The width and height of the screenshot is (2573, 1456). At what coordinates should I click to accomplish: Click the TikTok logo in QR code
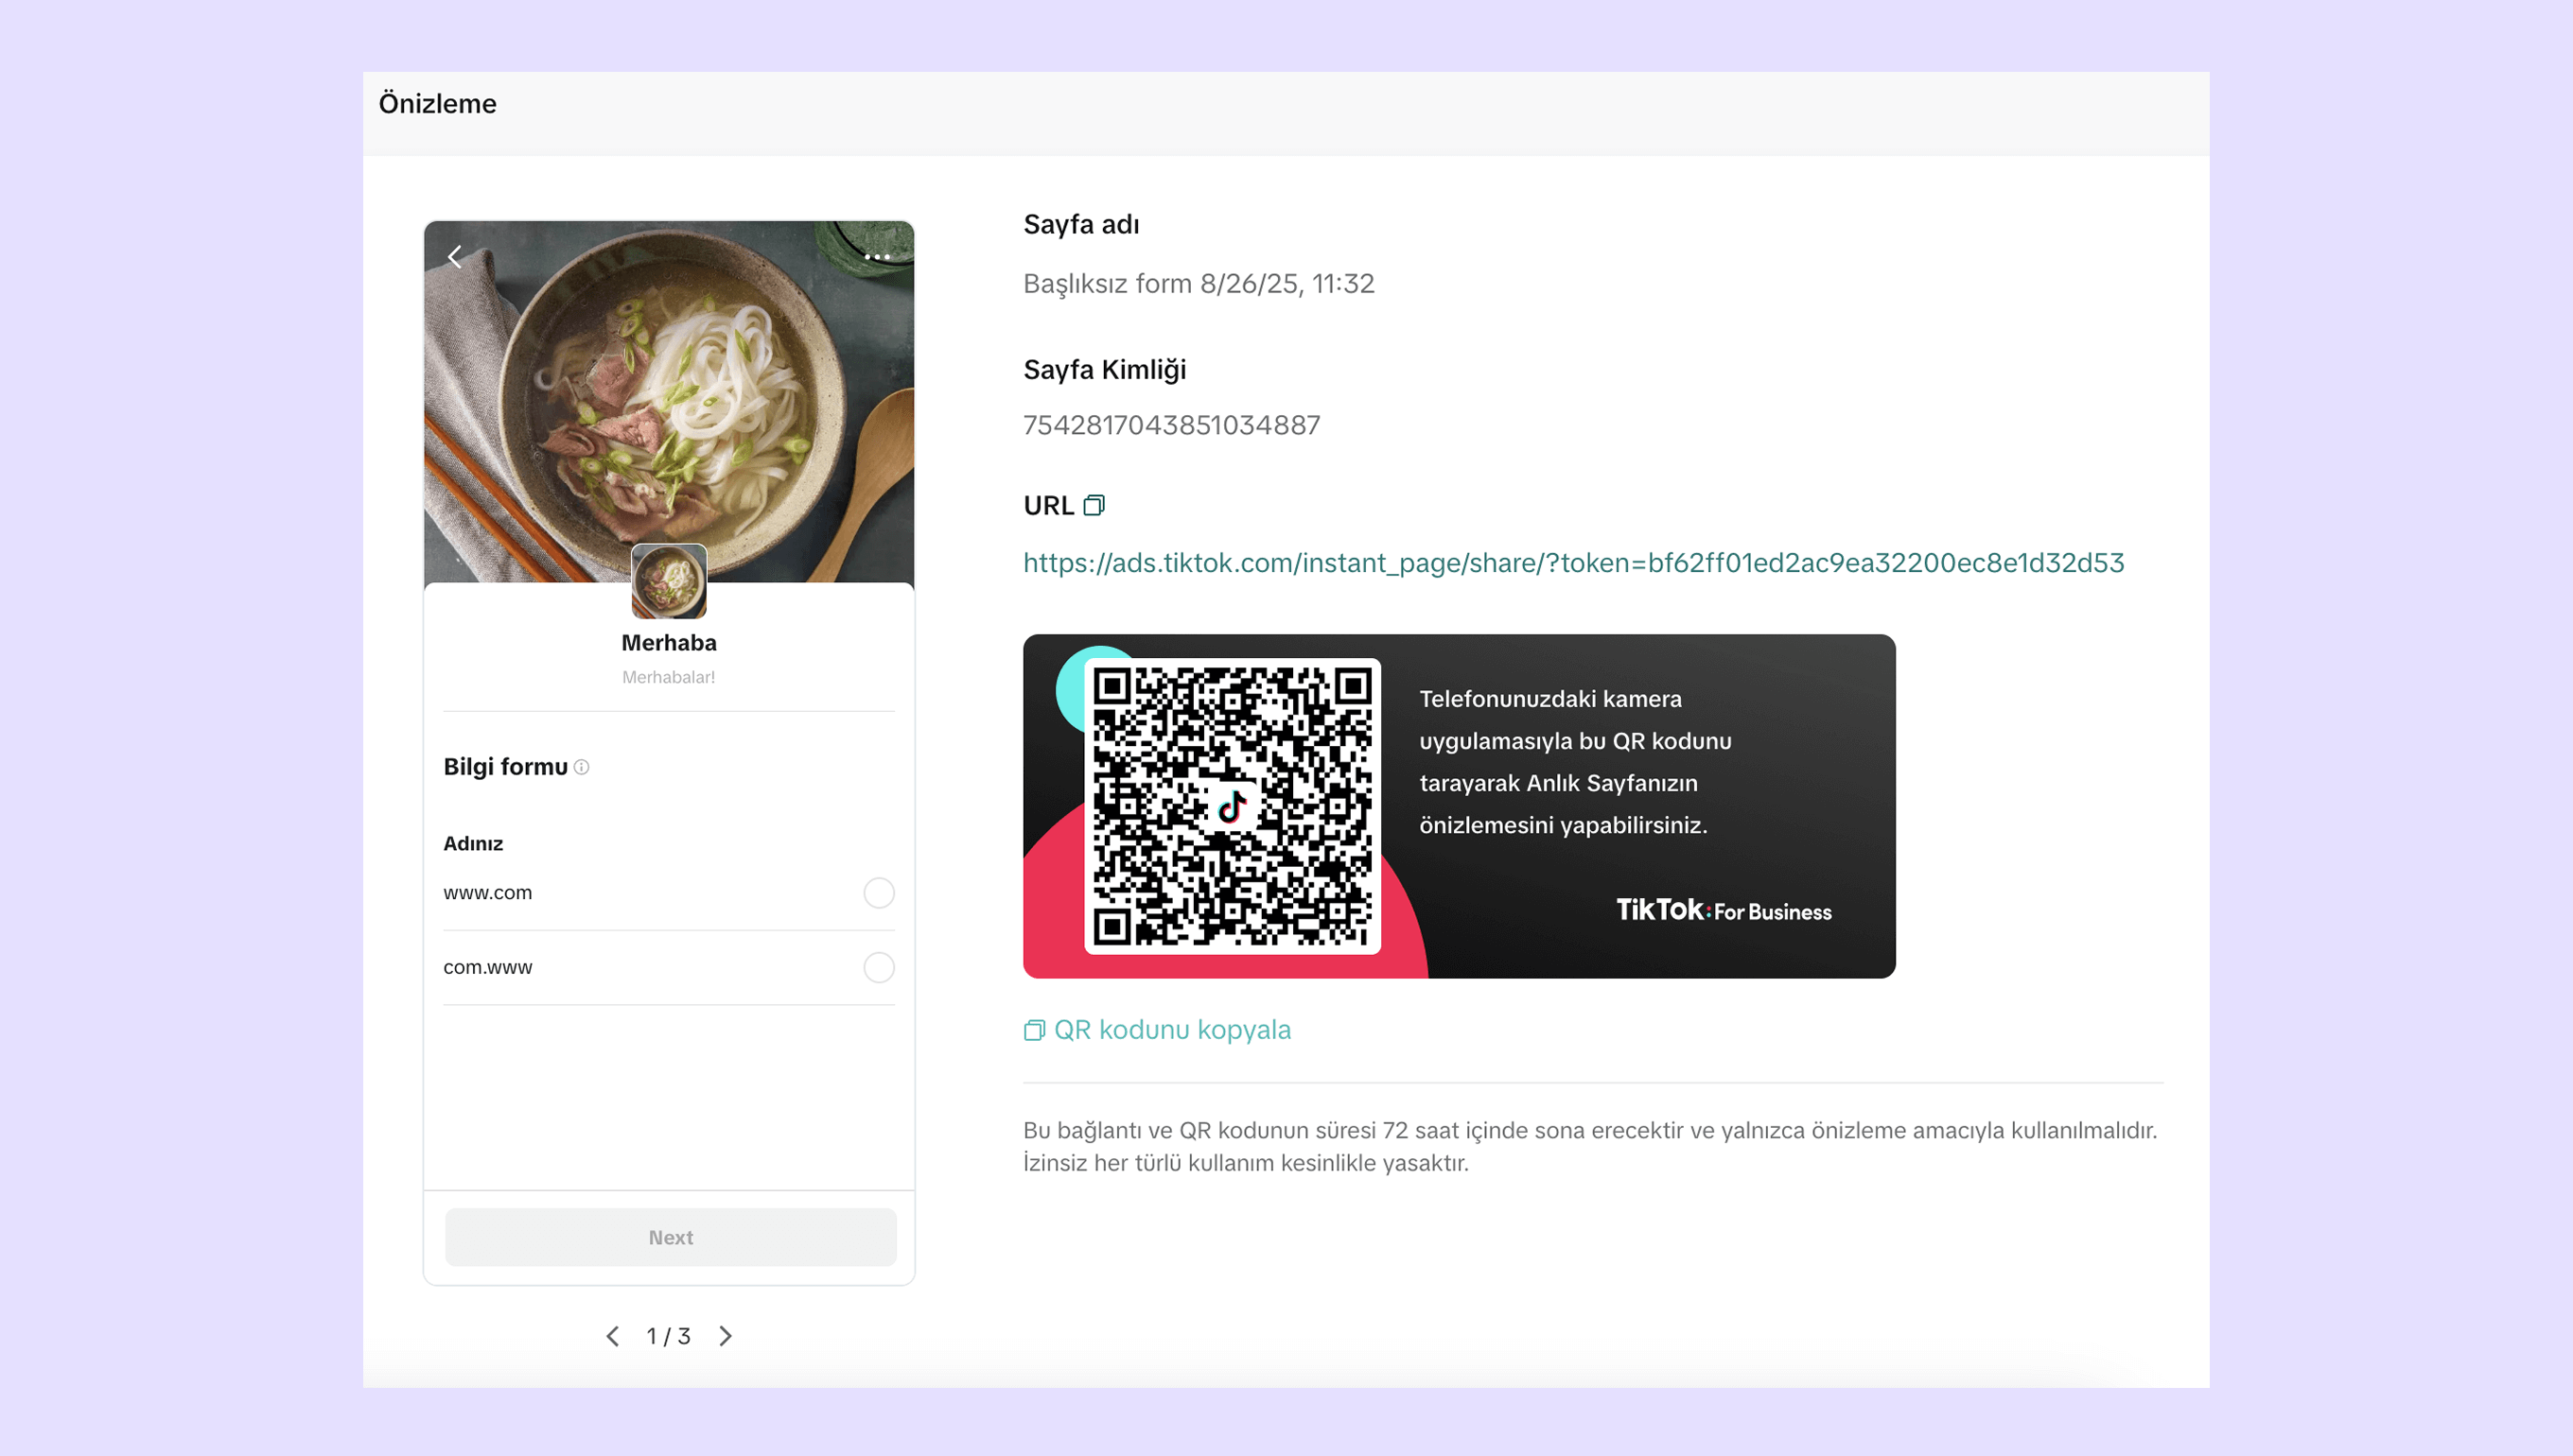point(1233,806)
